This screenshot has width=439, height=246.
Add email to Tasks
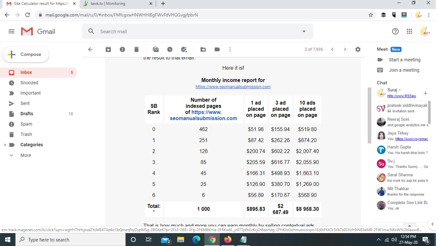point(184,49)
